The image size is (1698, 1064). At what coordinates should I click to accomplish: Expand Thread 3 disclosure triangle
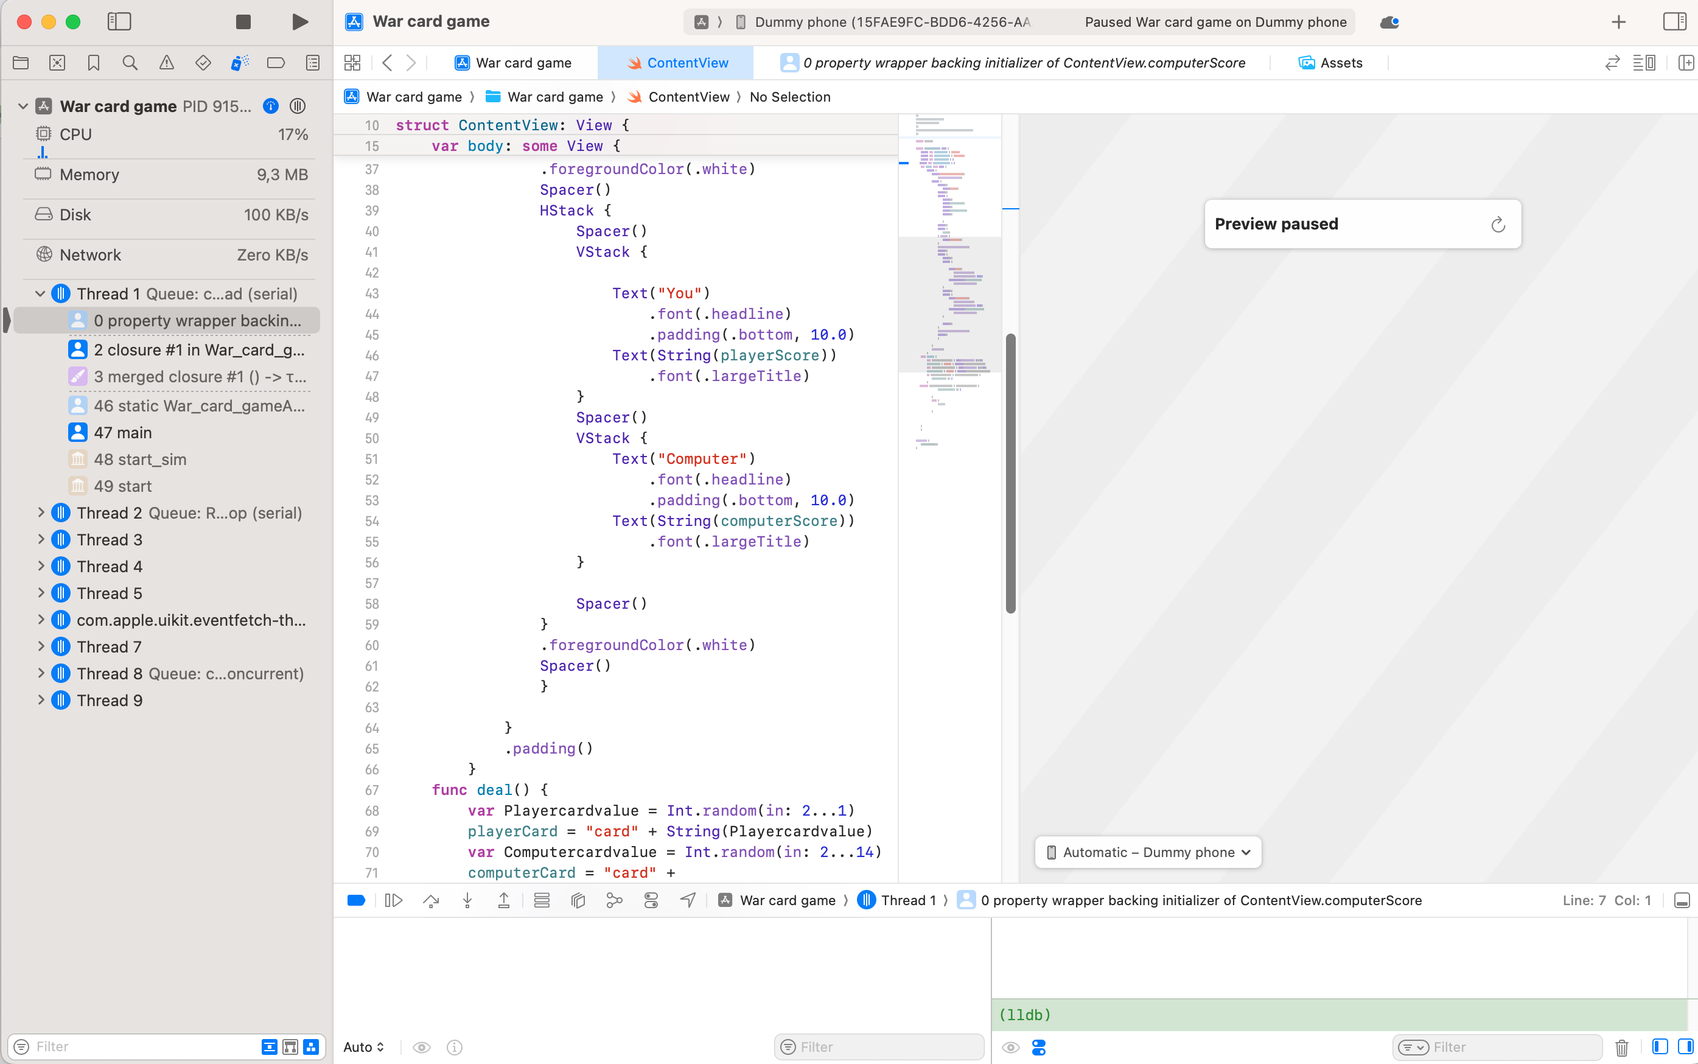(x=40, y=539)
